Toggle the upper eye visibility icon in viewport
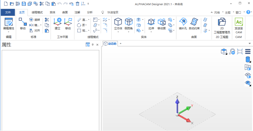Viewport: 253px width, 131px height. [x=248, y=75]
